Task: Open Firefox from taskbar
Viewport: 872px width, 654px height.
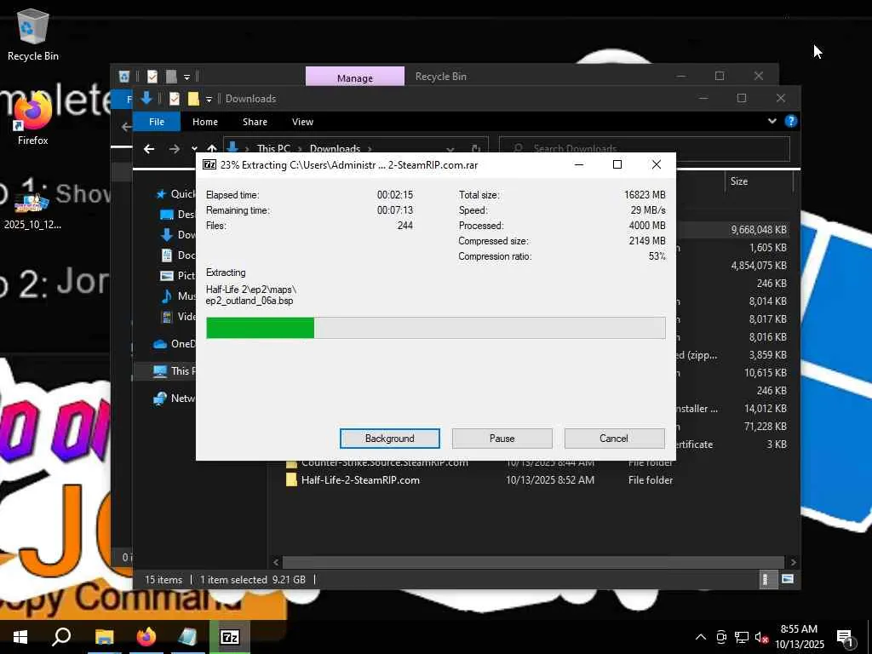Action: coord(146,637)
